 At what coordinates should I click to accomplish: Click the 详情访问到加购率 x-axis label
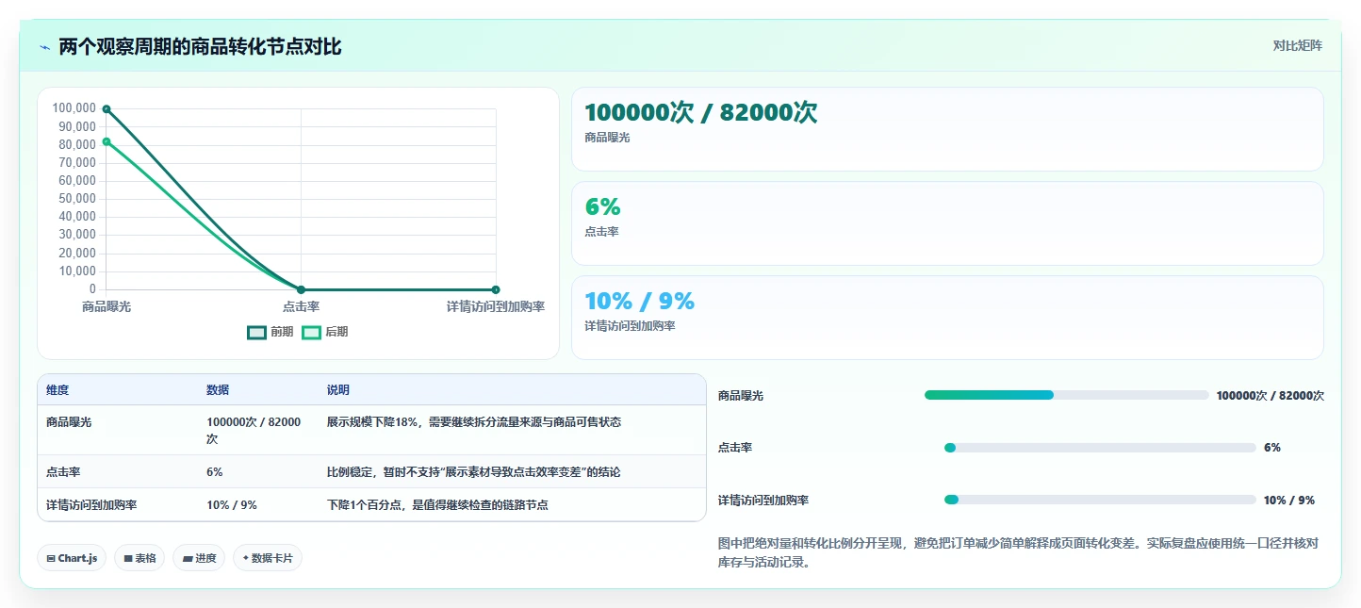click(496, 306)
